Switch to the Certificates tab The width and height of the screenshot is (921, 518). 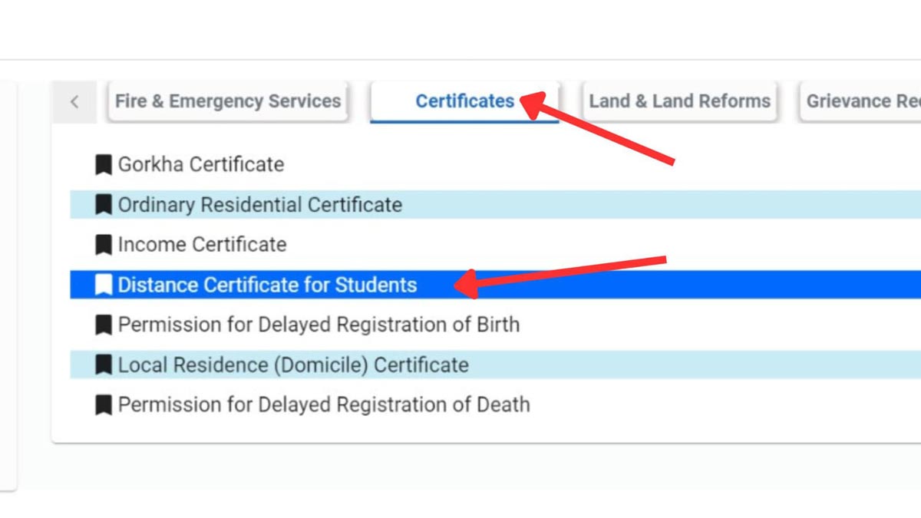tap(464, 101)
